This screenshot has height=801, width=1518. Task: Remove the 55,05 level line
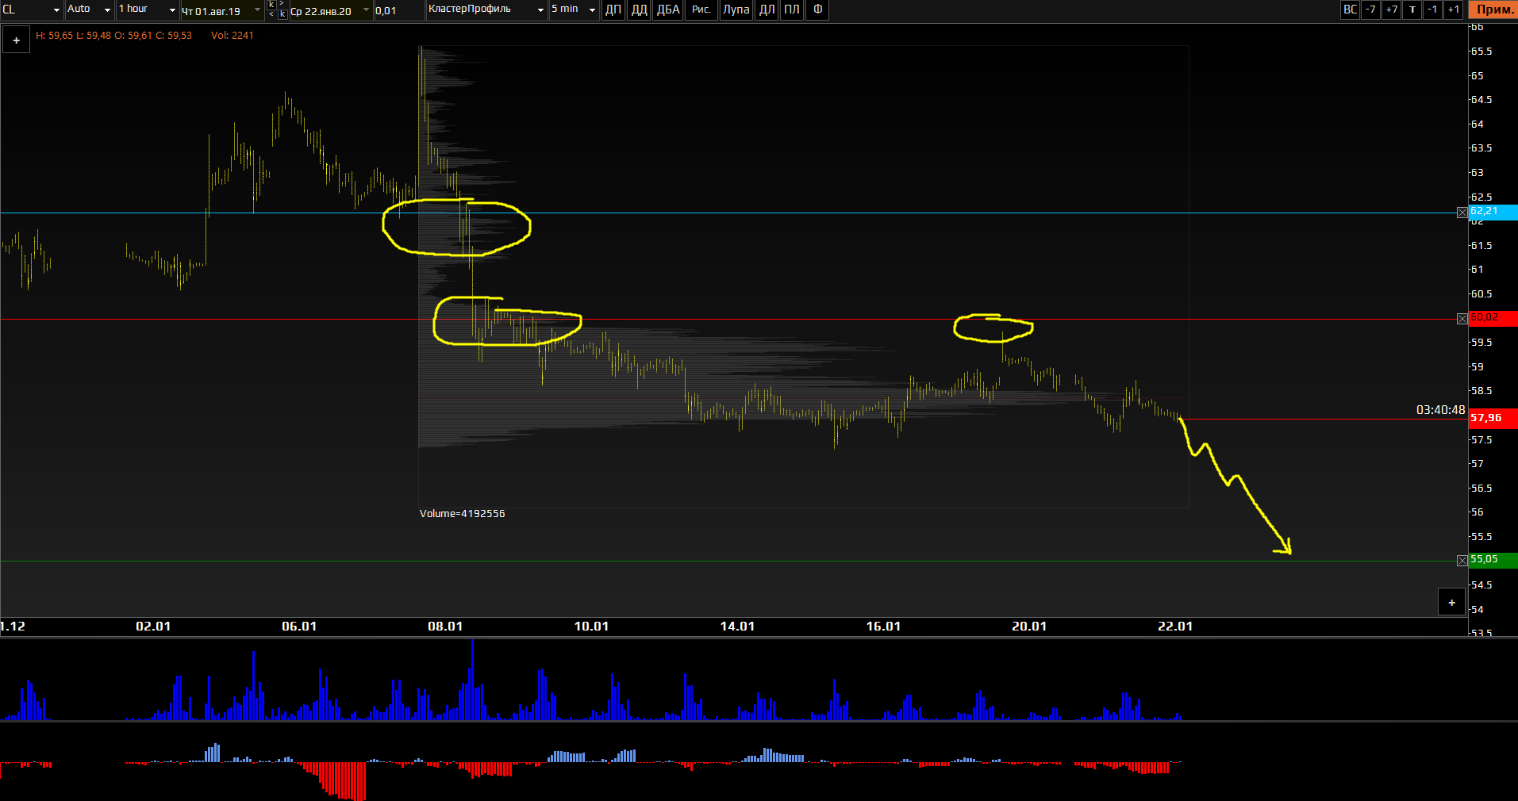pyautogui.click(x=1462, y=561)
